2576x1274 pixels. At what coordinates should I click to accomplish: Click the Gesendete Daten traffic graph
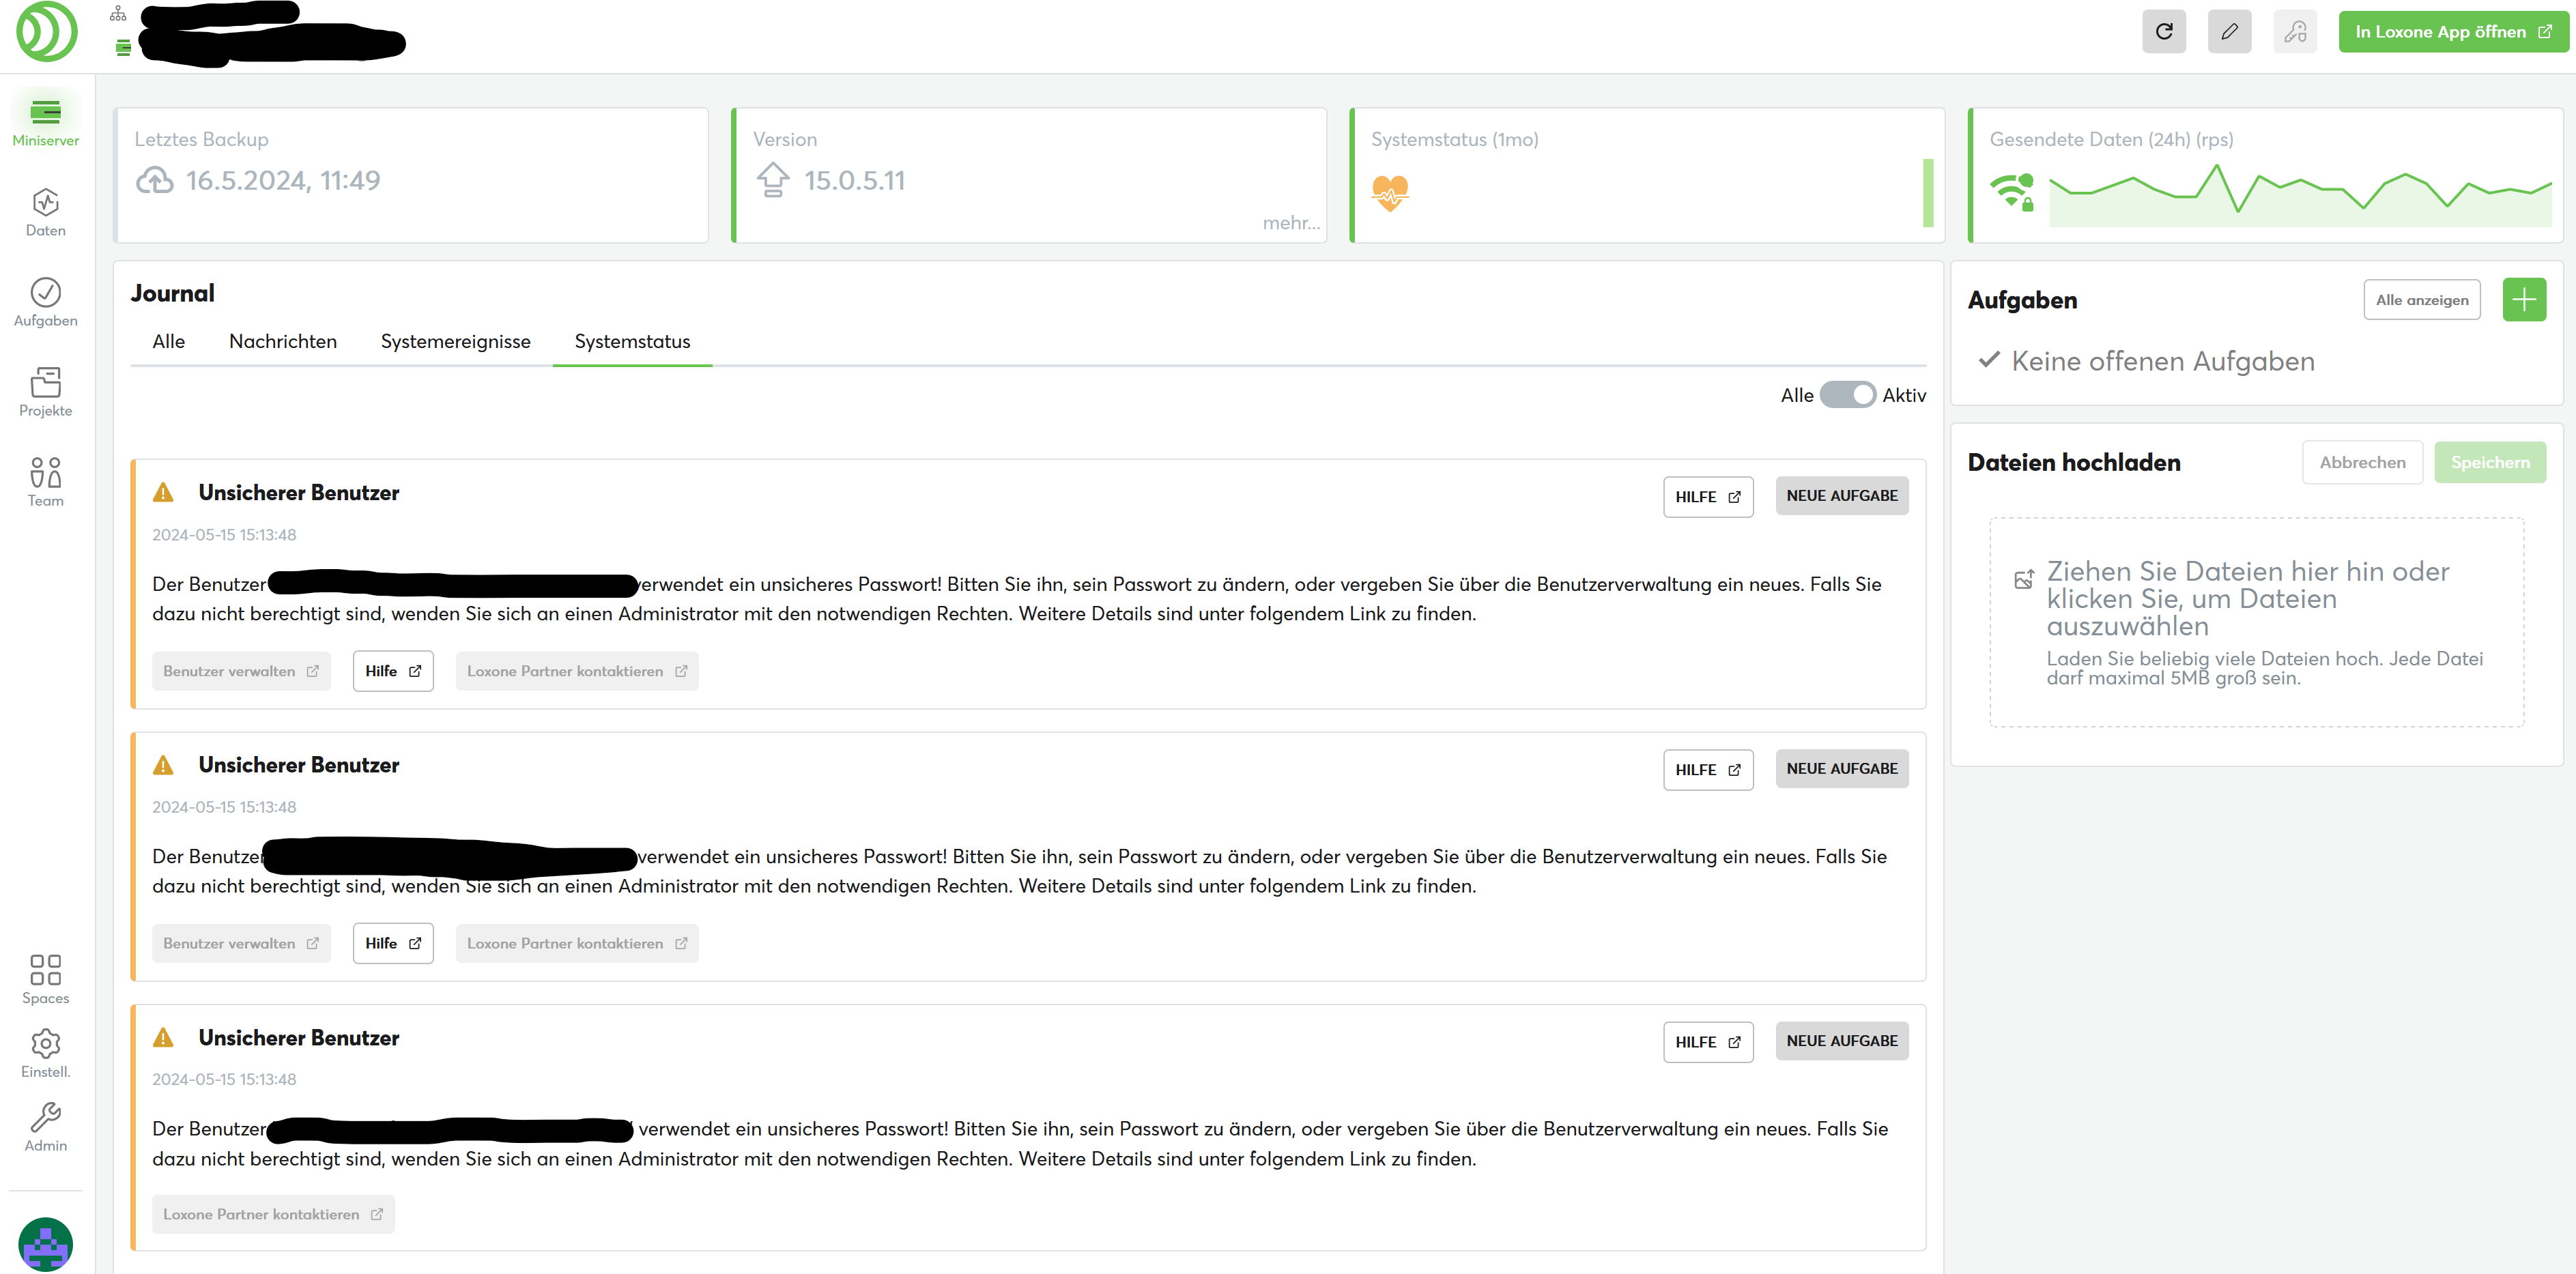[2299, 195]
